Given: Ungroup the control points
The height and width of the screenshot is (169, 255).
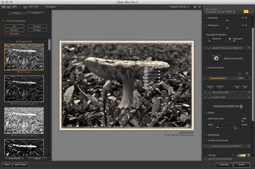Looking at the screenshot, I should (220, 87).
